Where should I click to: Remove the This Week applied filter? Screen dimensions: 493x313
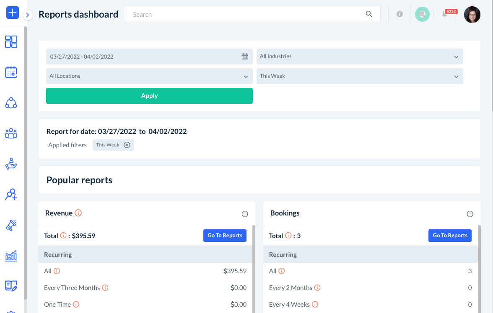(127, 145)
